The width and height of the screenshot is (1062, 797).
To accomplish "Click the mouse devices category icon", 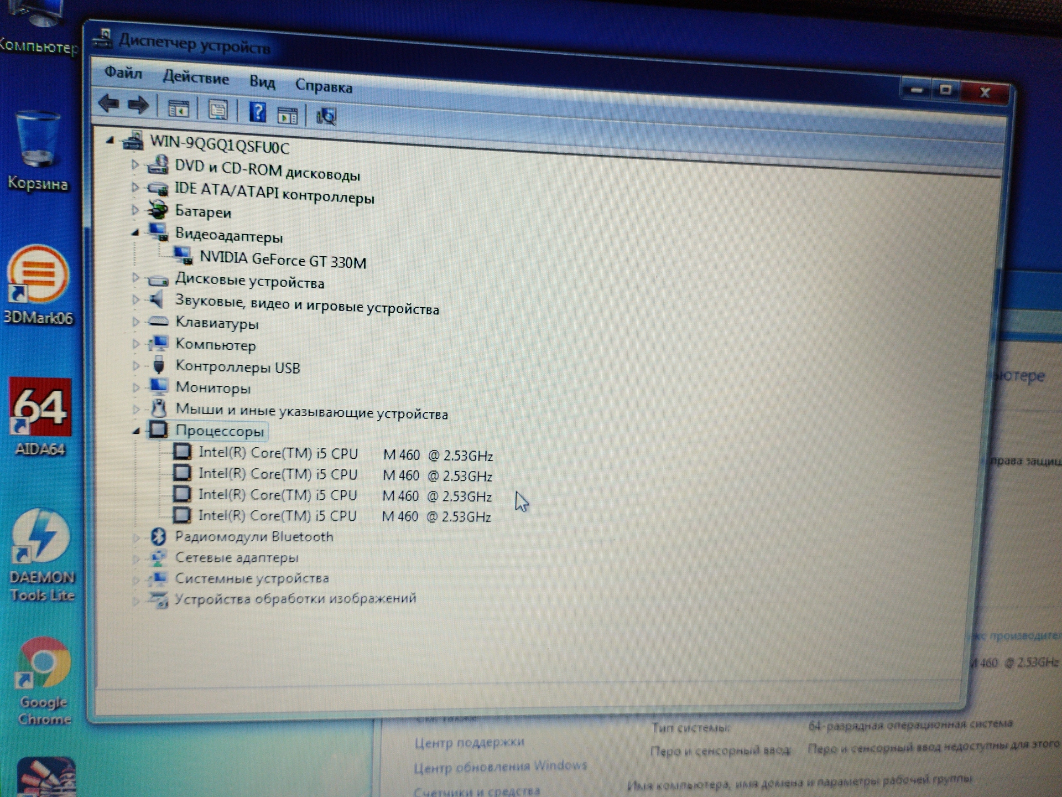I will coord(159,408).
